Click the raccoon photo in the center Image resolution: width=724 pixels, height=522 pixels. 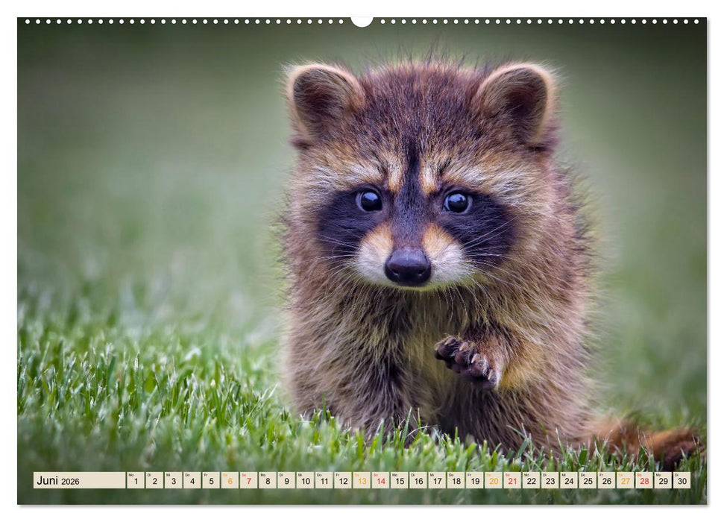pos(403,246)
